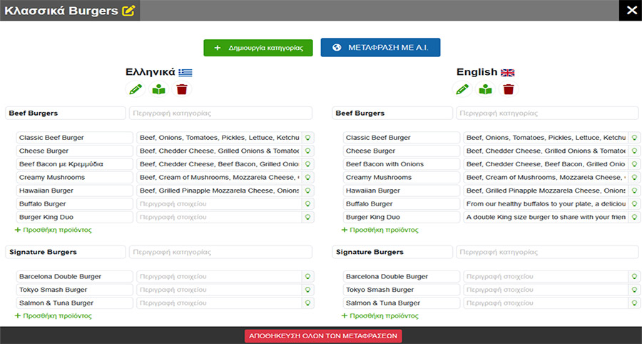Click Greek Beef Burgers category description field
This screenshot has width=642, height=344.
coord(220,113)
